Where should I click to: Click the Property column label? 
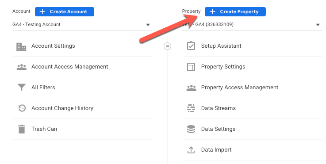tap(191, 11)
